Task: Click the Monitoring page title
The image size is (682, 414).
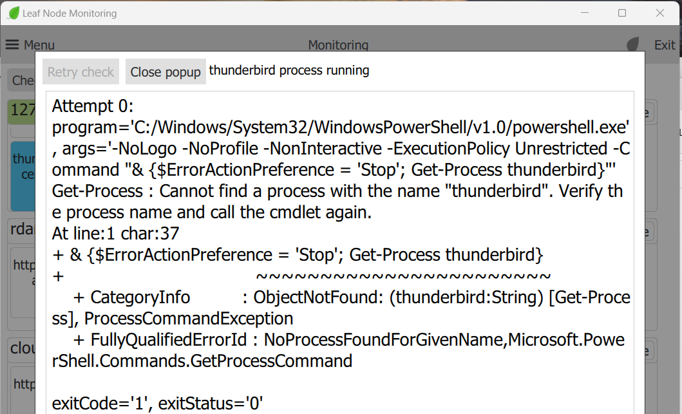Action: pyautogui.click(x=338, y=45)
